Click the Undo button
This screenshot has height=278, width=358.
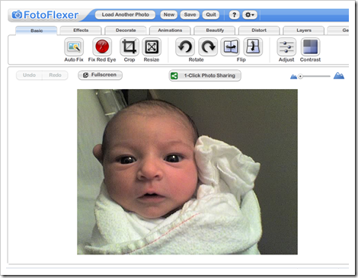click(29, 75)
